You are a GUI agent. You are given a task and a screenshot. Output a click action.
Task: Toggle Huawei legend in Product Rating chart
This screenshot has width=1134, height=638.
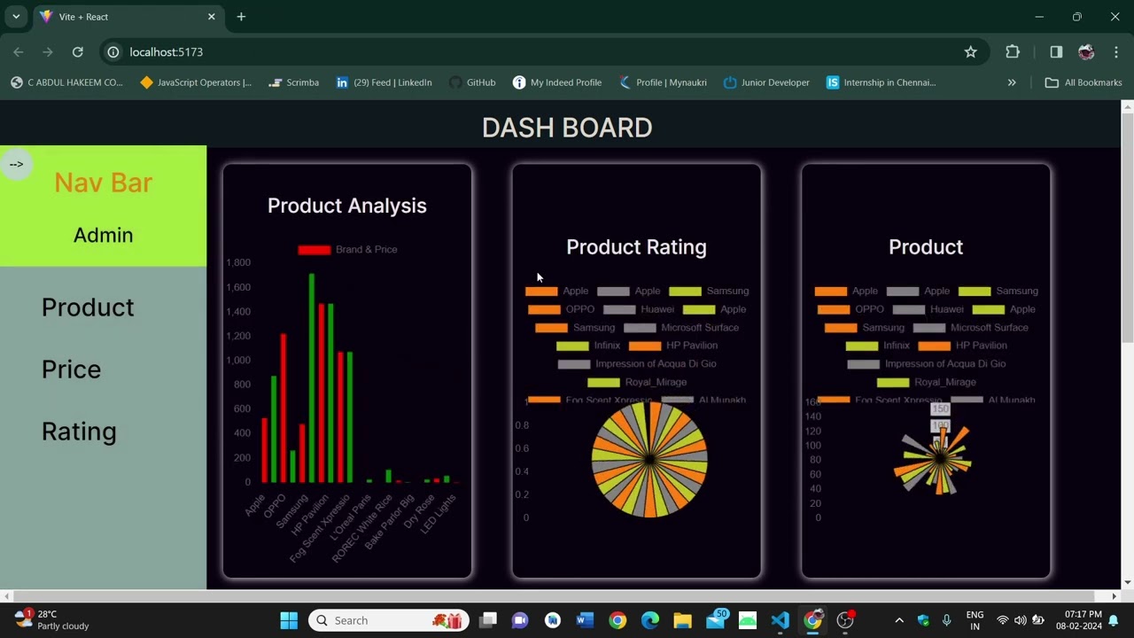click(x=639, y=309)
